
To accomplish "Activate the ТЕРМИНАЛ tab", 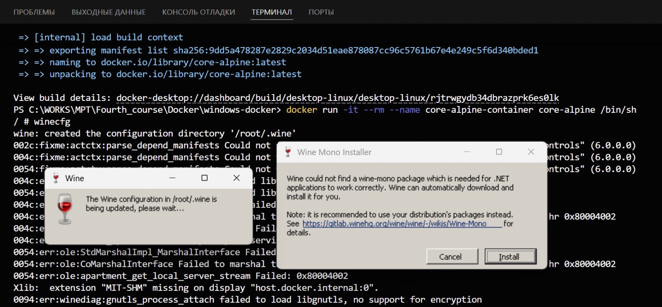I will click(272, 12).
